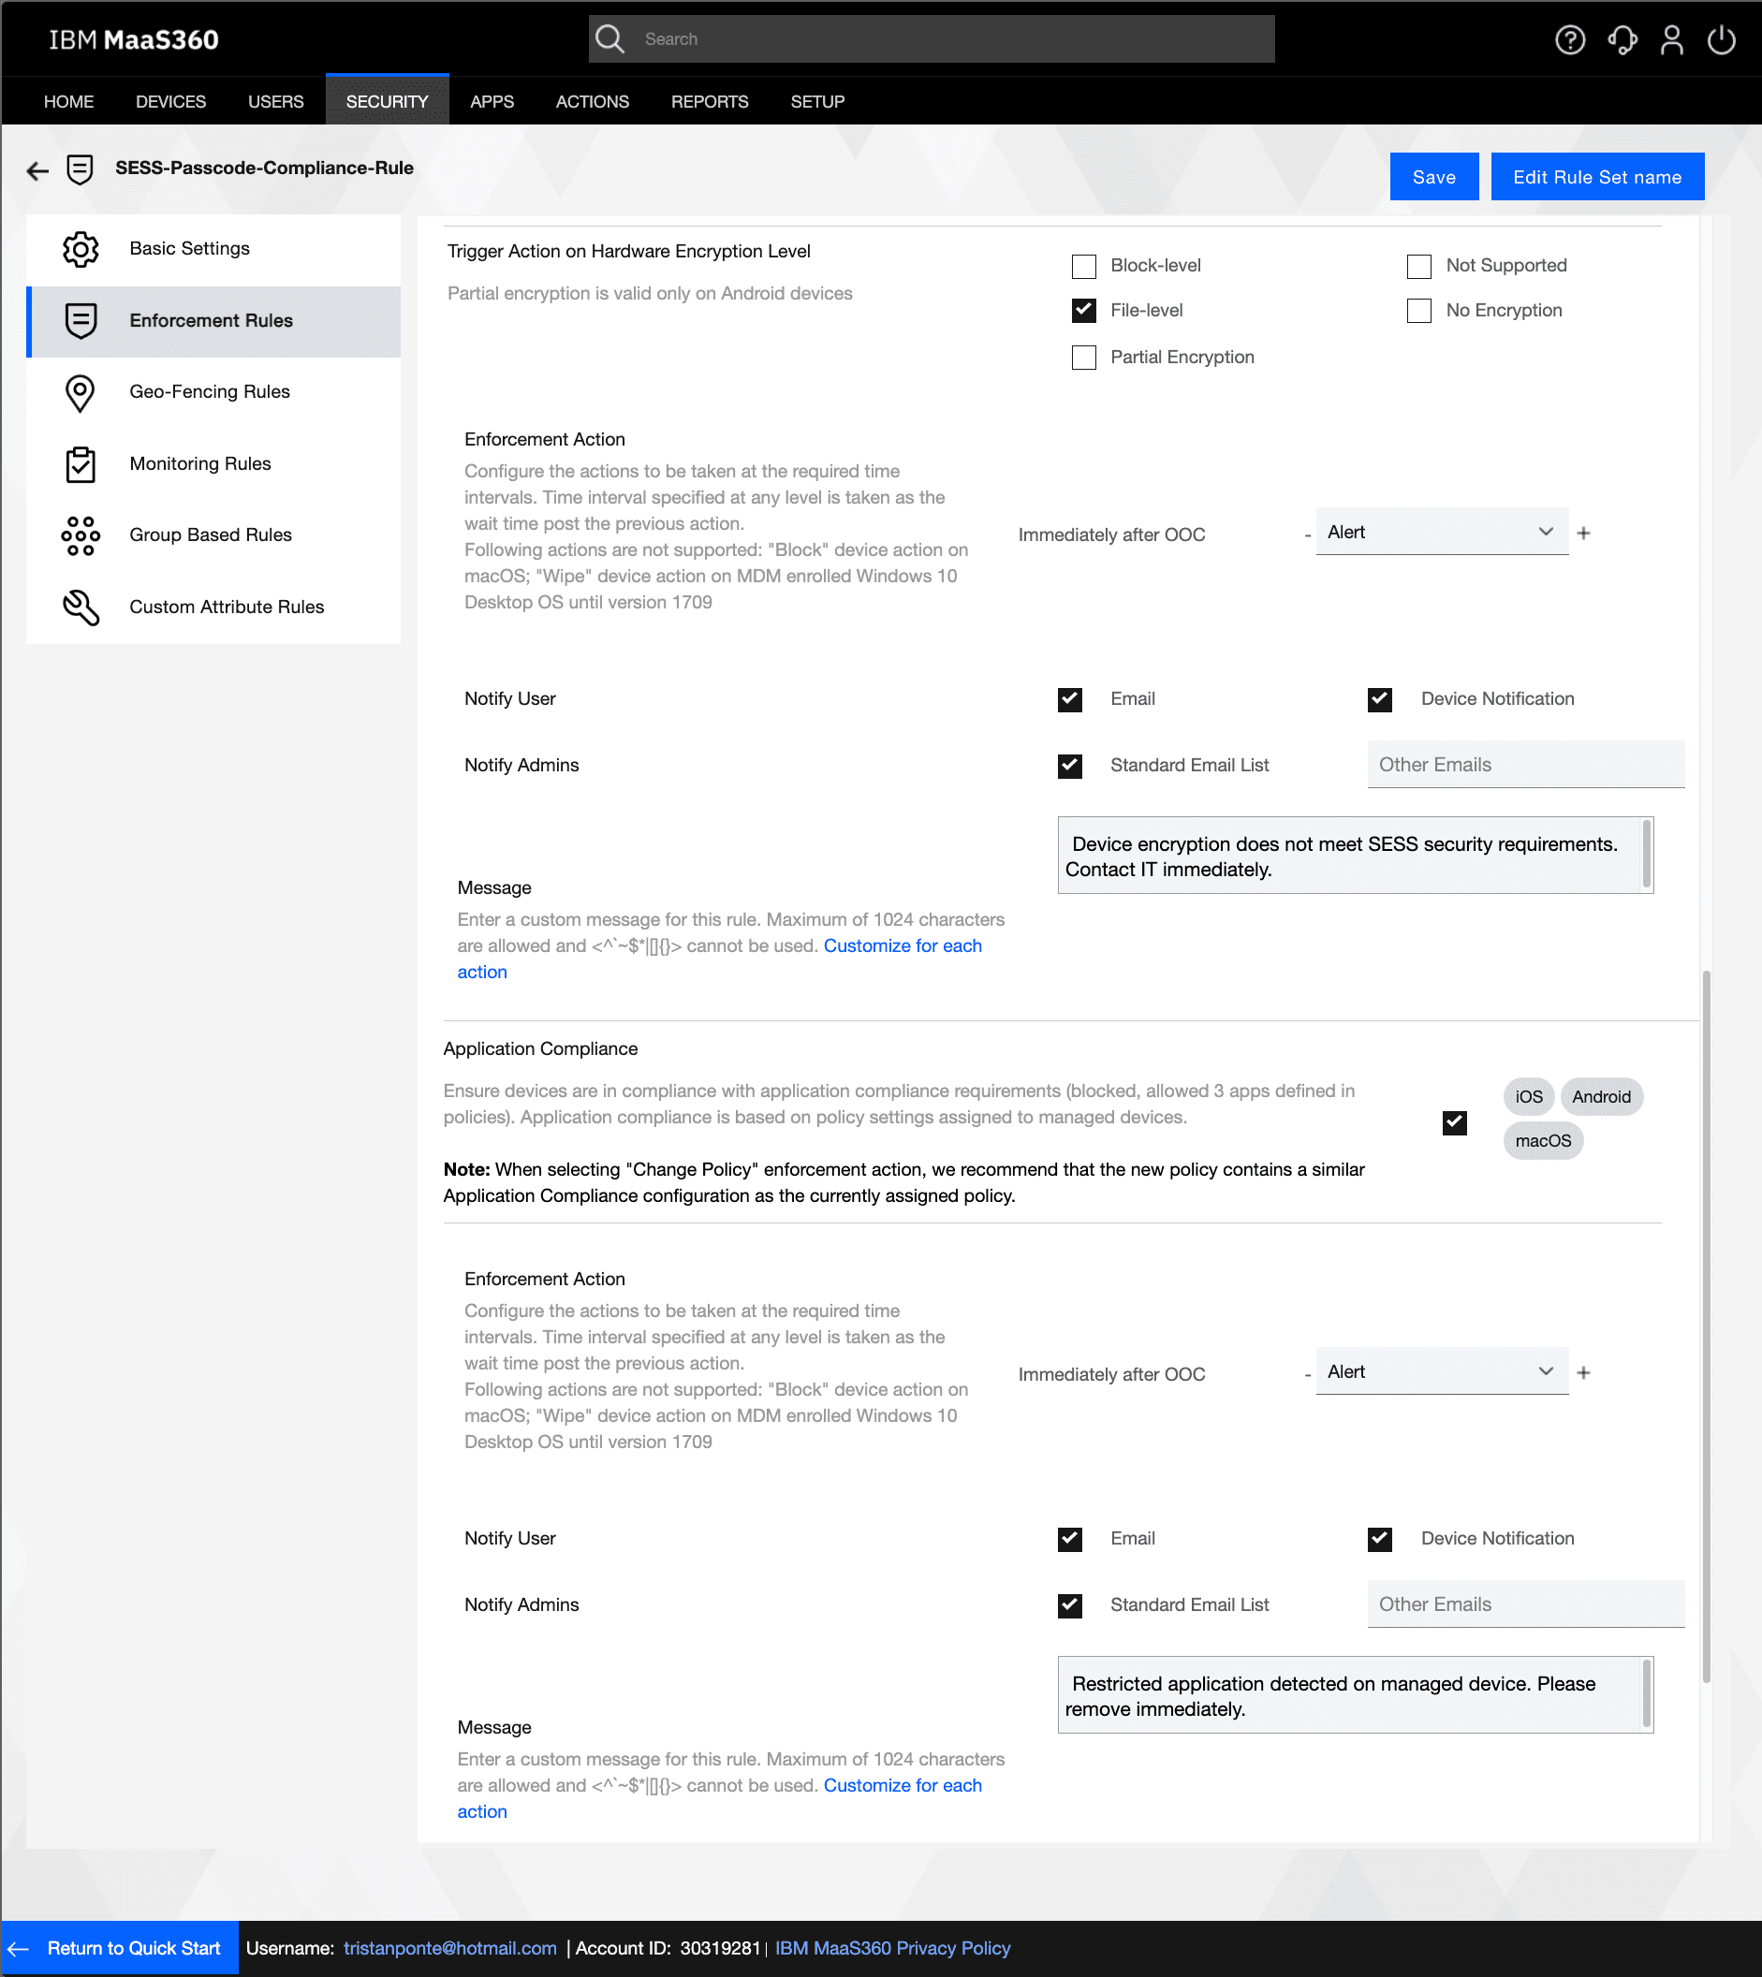Click the Basic Settings gear icon
This screenshot has height=1977, width=1762.
81,249
